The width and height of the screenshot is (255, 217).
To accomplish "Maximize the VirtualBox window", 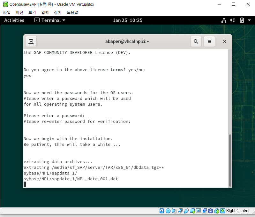I will (234, 4).
